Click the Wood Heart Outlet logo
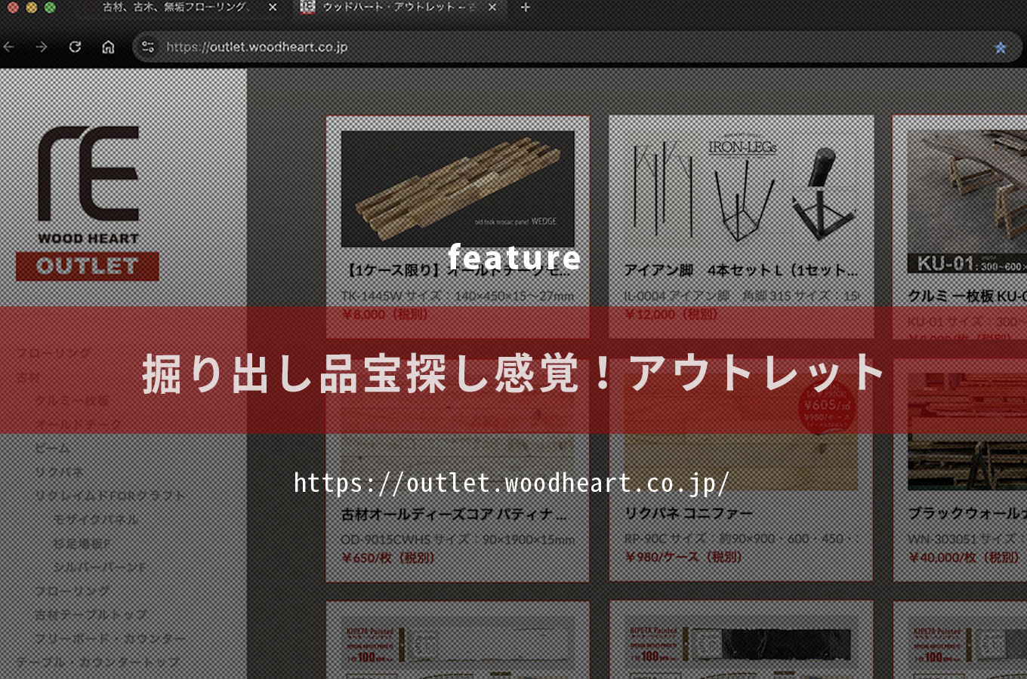The height and width of the screenshot is (679, 1027). pos(88,203)
